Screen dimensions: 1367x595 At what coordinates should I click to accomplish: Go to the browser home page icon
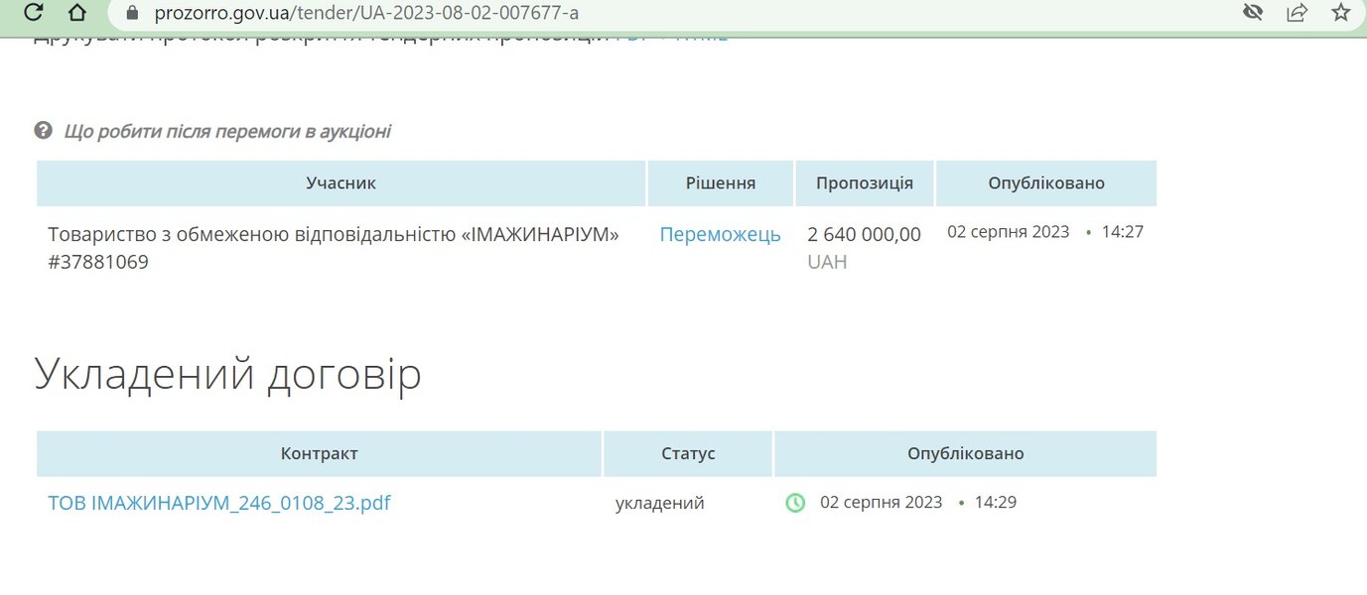(77, 12)
